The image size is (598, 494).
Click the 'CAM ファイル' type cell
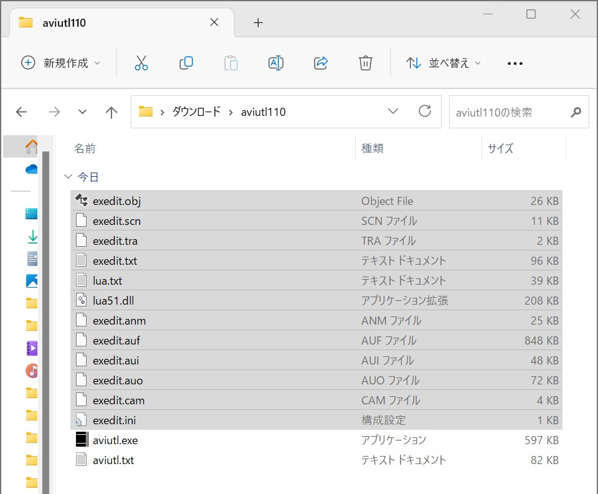[391, 400]
